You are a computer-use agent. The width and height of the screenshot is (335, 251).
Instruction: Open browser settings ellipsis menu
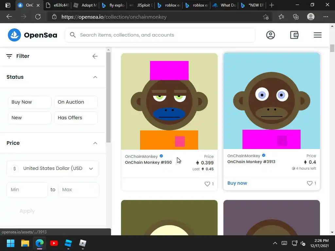pyautogui.click(x=326, y=17)
